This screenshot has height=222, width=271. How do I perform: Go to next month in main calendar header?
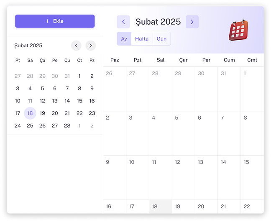(x=192, y=22)
